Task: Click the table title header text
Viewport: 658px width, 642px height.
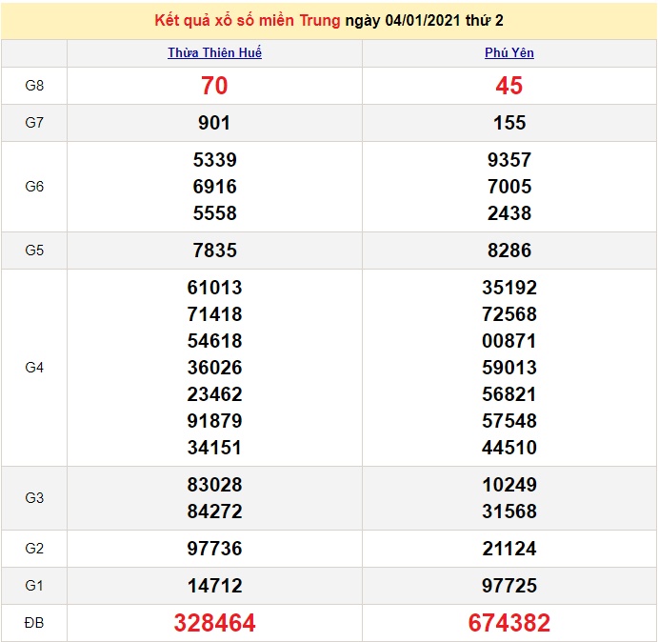Action: tap(329, 21)
